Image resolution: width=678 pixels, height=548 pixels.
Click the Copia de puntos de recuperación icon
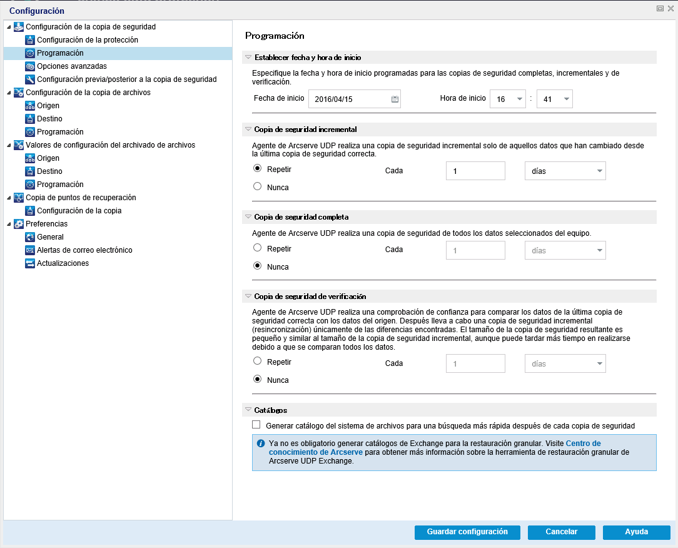[19, 198]
